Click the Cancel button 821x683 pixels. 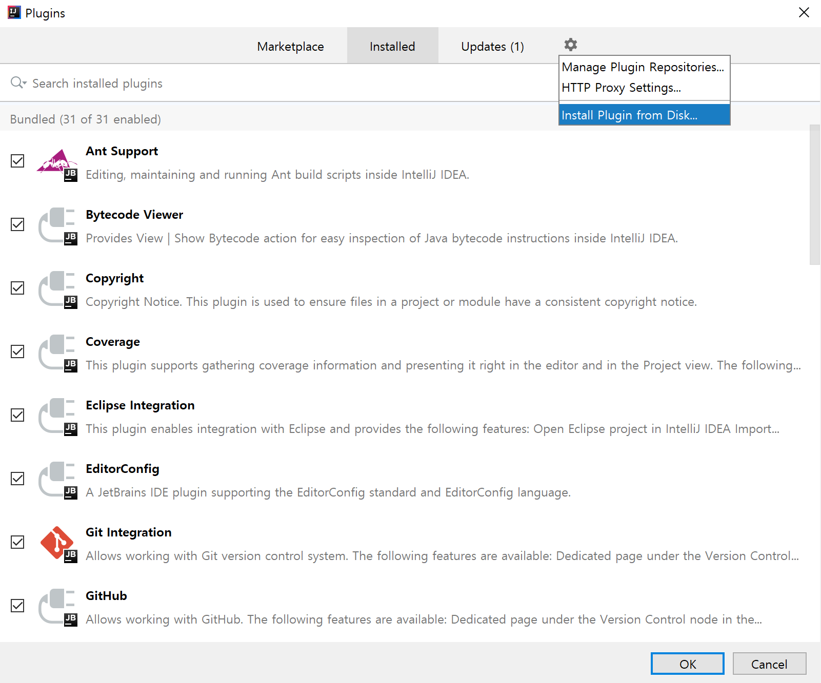point(769,664)
